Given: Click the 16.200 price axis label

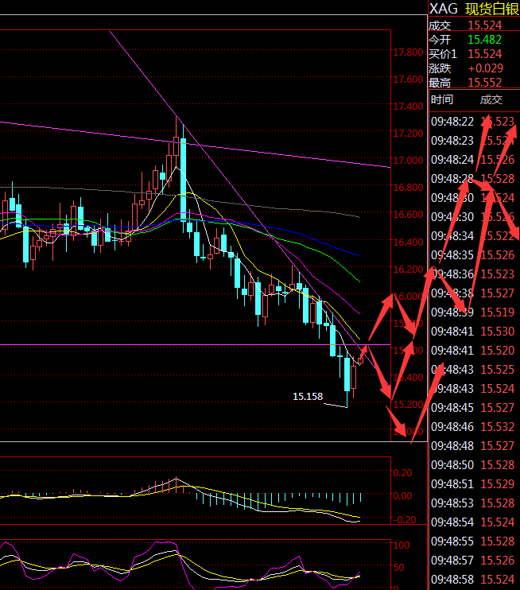Looking at the screenshot, I should pos(408,270).
